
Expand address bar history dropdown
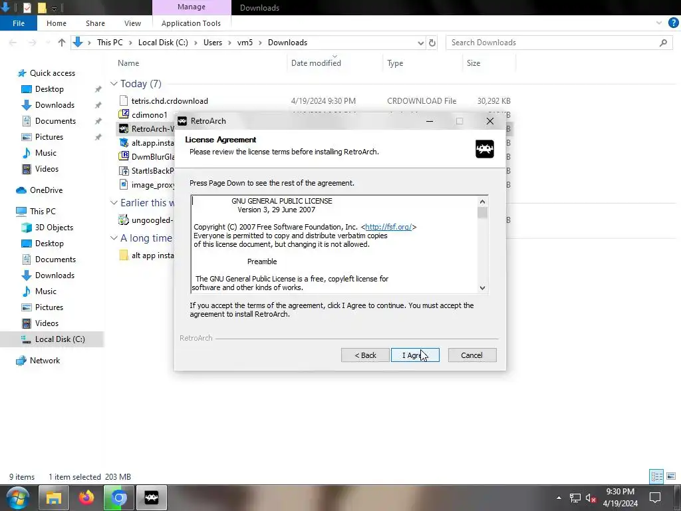coord(420,43)
